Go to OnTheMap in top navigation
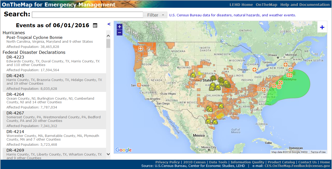This screenshot has width=332, height=169. 266,5
